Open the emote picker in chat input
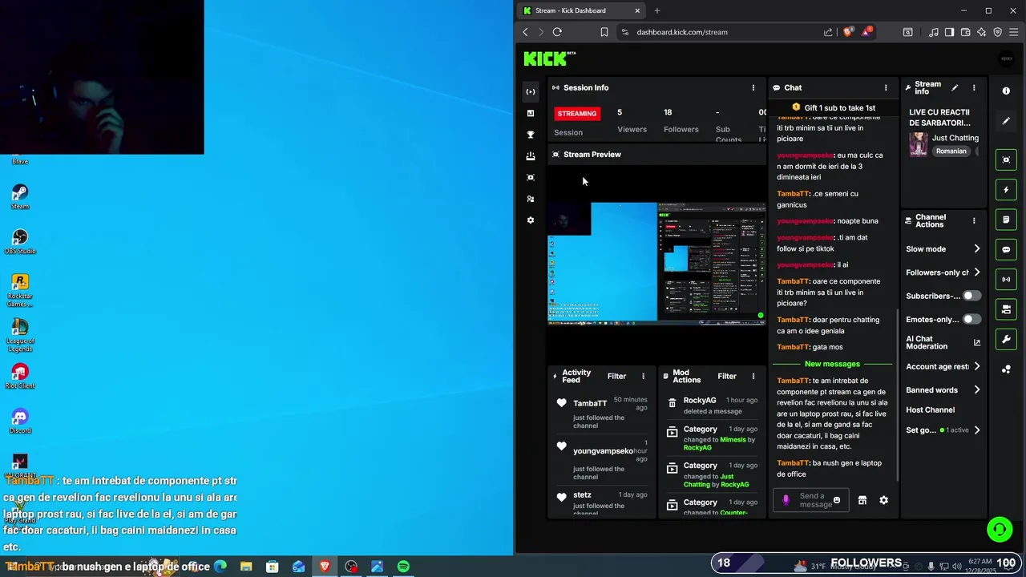This screenshot has height=577, width=1026. pyautogui.click(x=837, y=500)
